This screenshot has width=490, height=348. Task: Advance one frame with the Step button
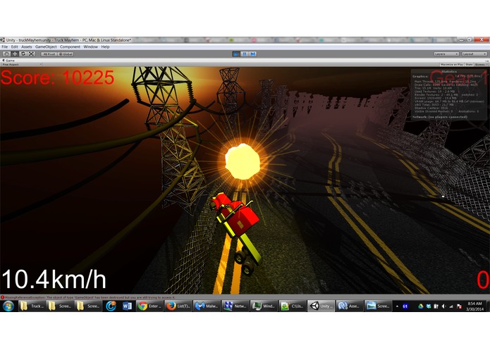pos(253,54)
